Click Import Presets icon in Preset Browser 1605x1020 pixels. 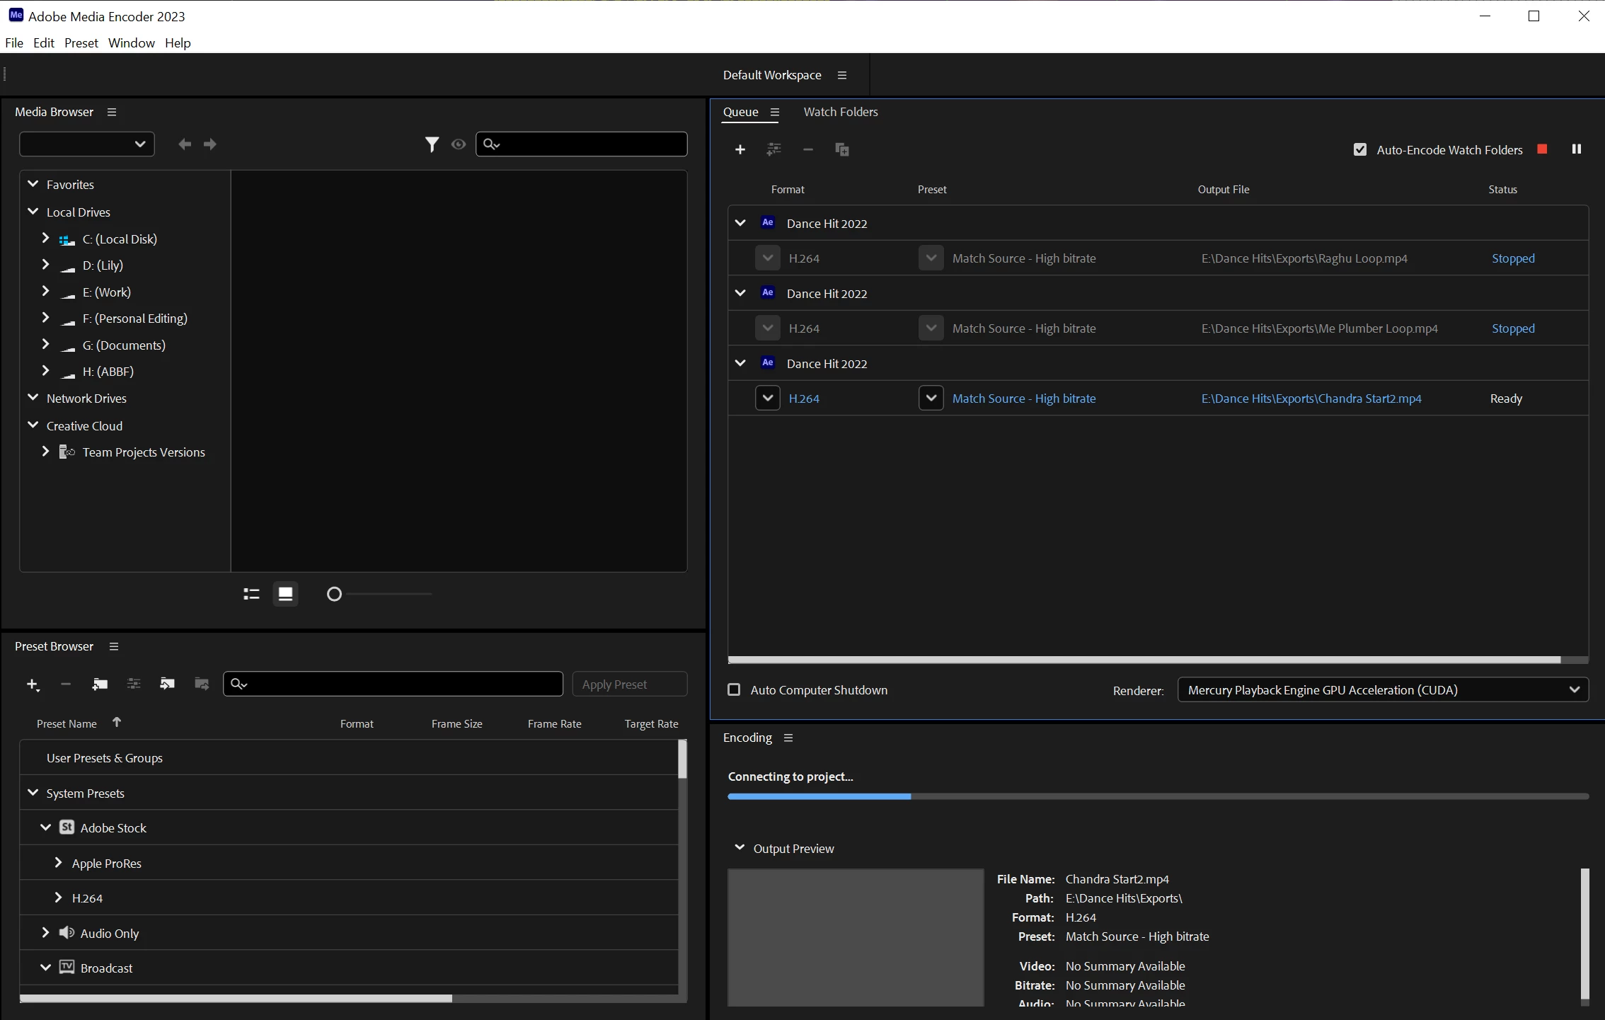[x=167, y=684]
